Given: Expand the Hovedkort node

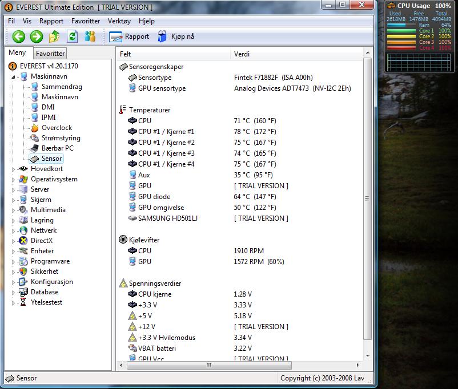Looking at the screenshot, I should pyautogui.click(x=13, y=169).
